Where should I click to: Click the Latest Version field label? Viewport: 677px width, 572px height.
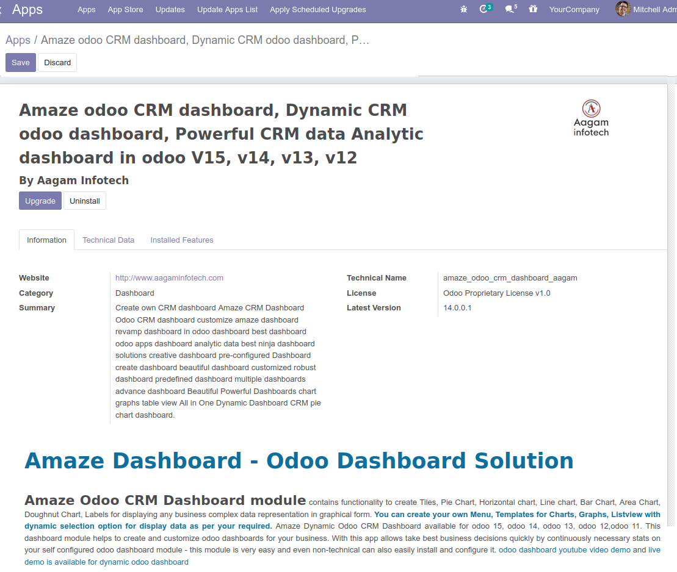[374, 307]
